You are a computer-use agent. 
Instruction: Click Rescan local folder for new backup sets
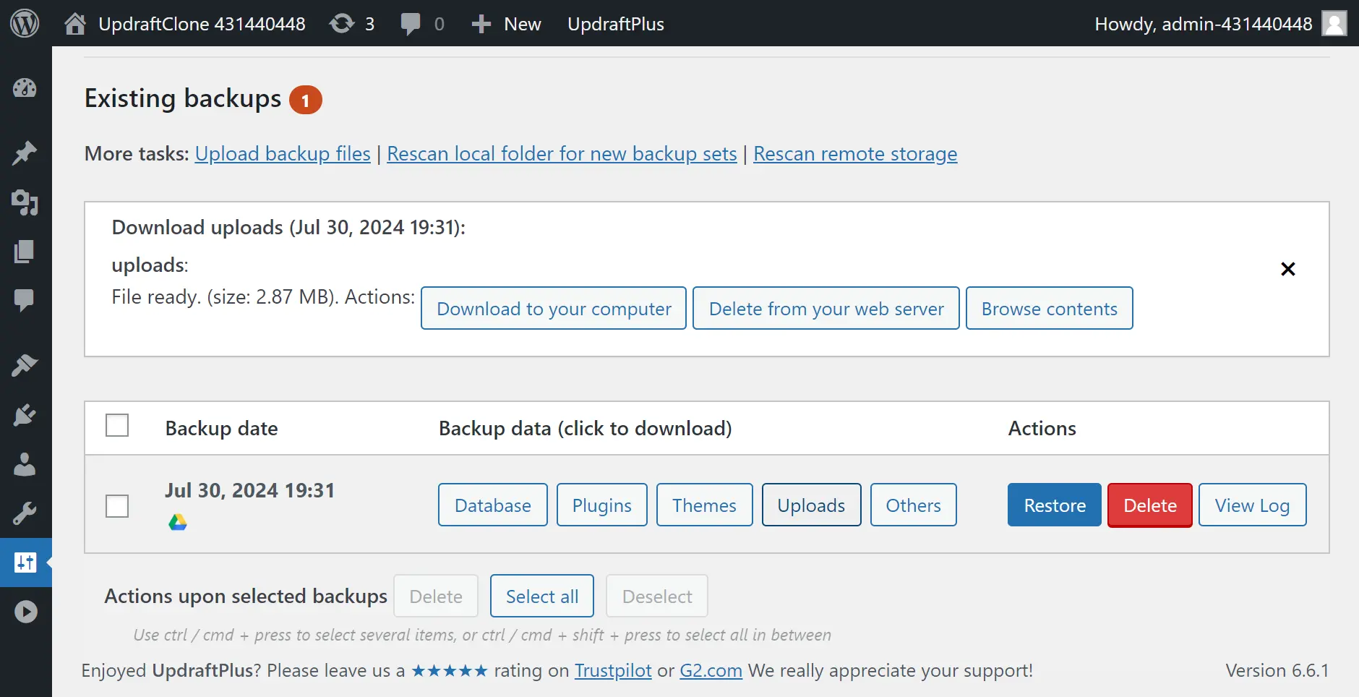pos(562,154)
